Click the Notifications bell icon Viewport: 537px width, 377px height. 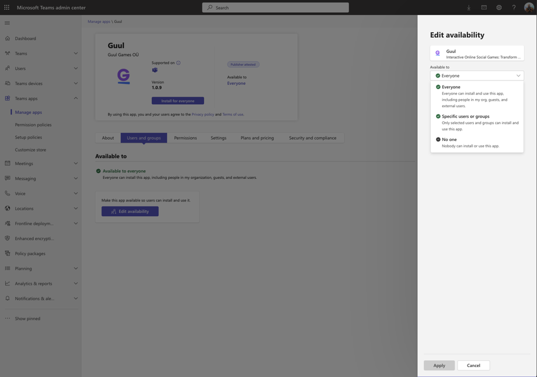tap(8, 298)
